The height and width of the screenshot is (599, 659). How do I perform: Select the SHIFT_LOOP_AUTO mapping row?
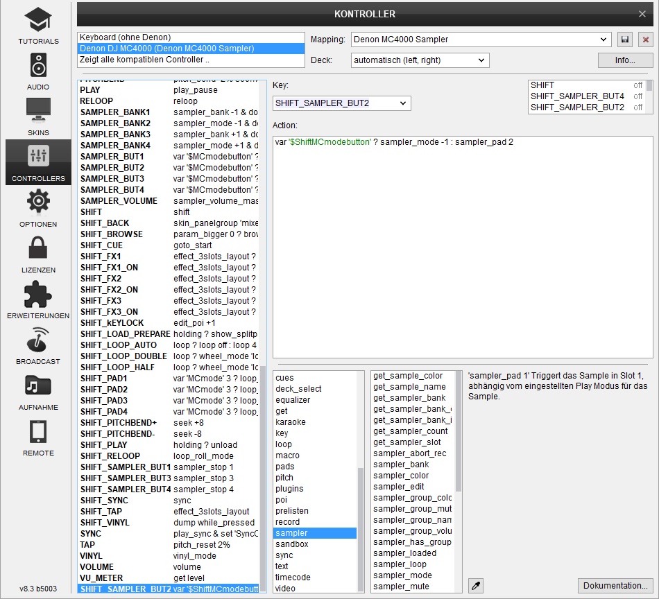pos(169,345)
